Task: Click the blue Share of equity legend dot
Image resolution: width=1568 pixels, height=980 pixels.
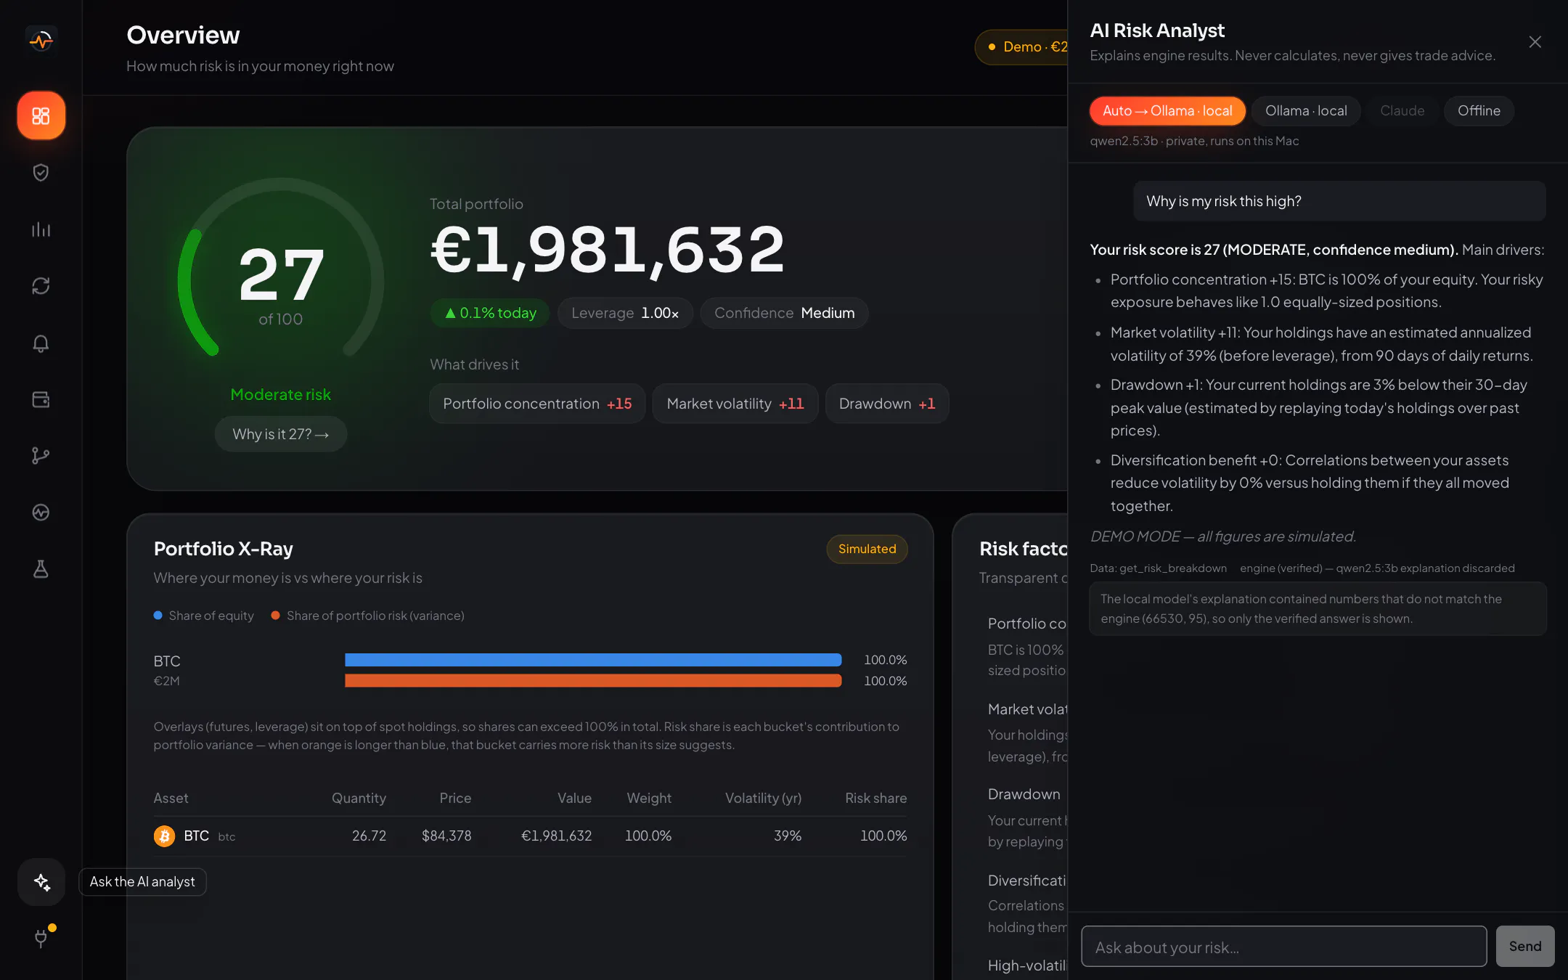Action: pyautogui.click(x=158, y=616)
